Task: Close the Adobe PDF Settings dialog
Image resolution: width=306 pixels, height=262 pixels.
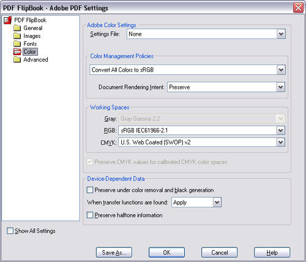Action: (x=298, y=8)
